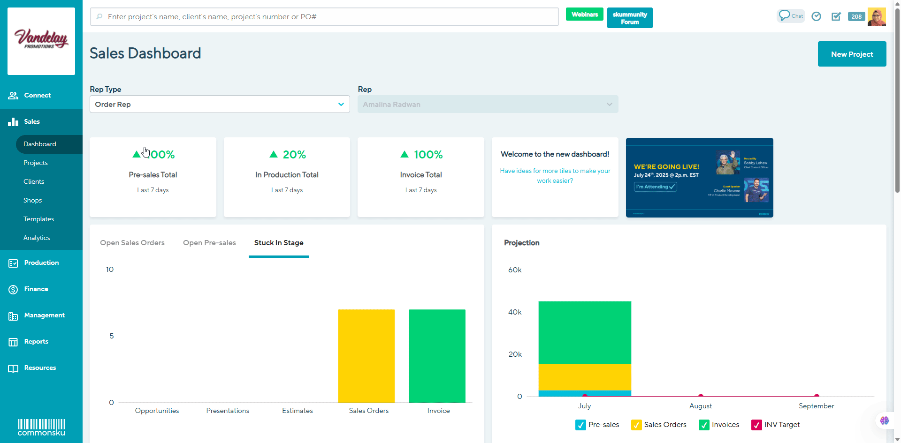
Task: Open the Finance sidebar section
Action: 36,289
